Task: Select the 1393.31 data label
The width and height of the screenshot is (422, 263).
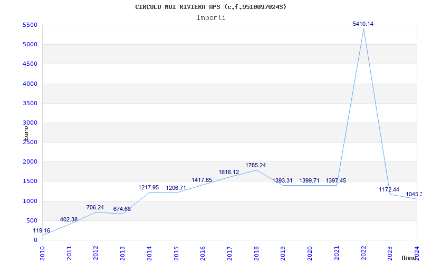Action: click(282, 180)
